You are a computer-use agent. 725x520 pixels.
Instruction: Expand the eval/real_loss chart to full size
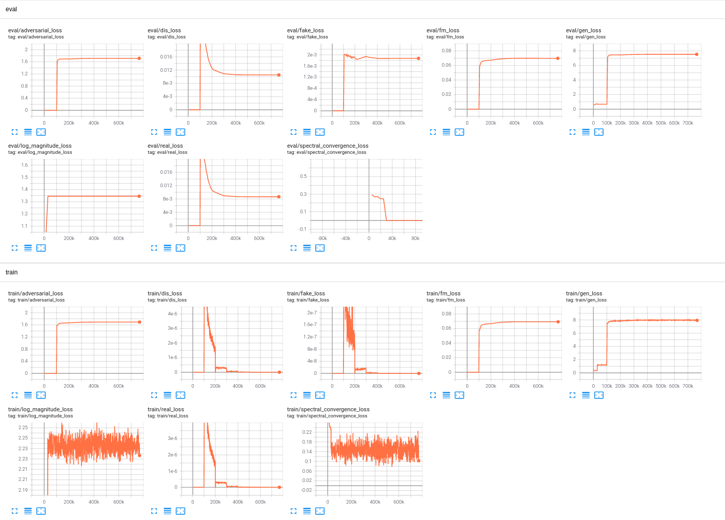point(154,248)
